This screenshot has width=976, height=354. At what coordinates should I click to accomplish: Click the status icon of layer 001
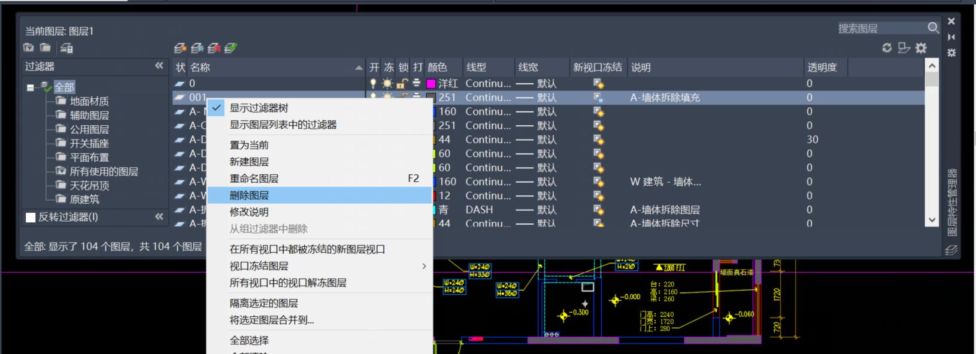point(180,97)
